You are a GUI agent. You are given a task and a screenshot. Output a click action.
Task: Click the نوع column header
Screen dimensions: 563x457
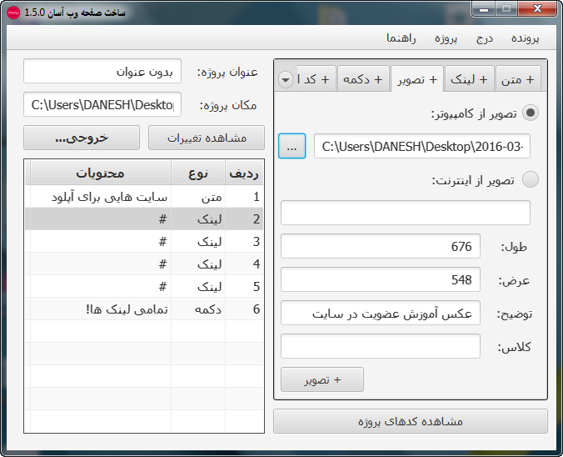click(x=198, y=173)
